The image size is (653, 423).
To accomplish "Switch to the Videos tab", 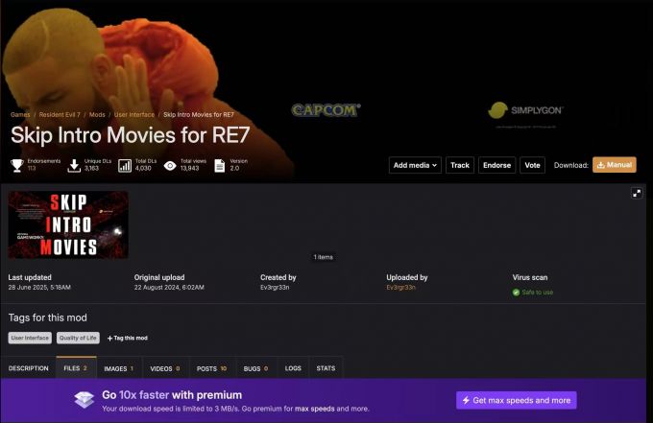I will (165, 368).
